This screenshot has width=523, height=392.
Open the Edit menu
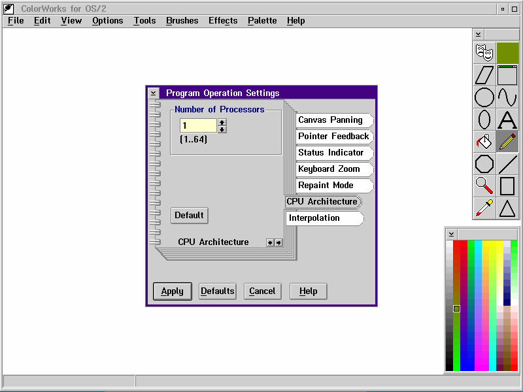[42, 21]
